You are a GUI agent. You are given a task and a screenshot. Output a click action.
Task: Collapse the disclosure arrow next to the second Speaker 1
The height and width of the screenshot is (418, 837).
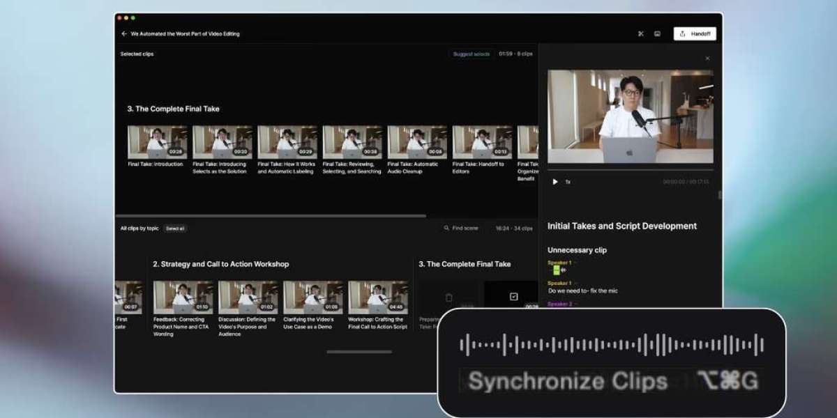pyautogui.click(x=575, y=282)
